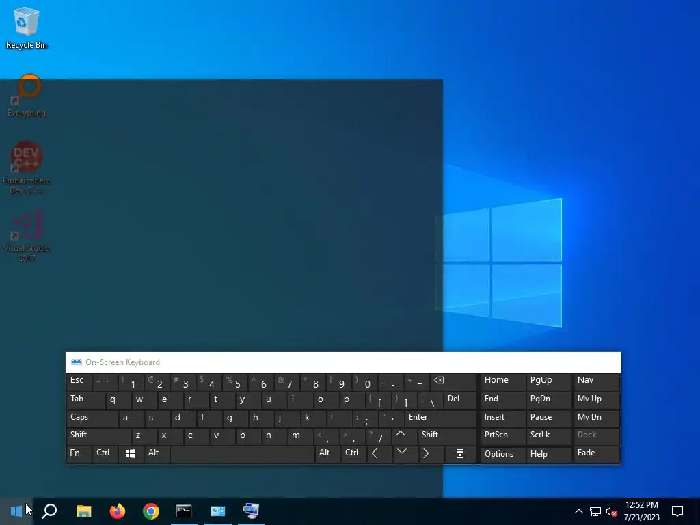Screen dimensions: 700x525
Task: Tap the left arrow key
Action: [x=379, y=454]
